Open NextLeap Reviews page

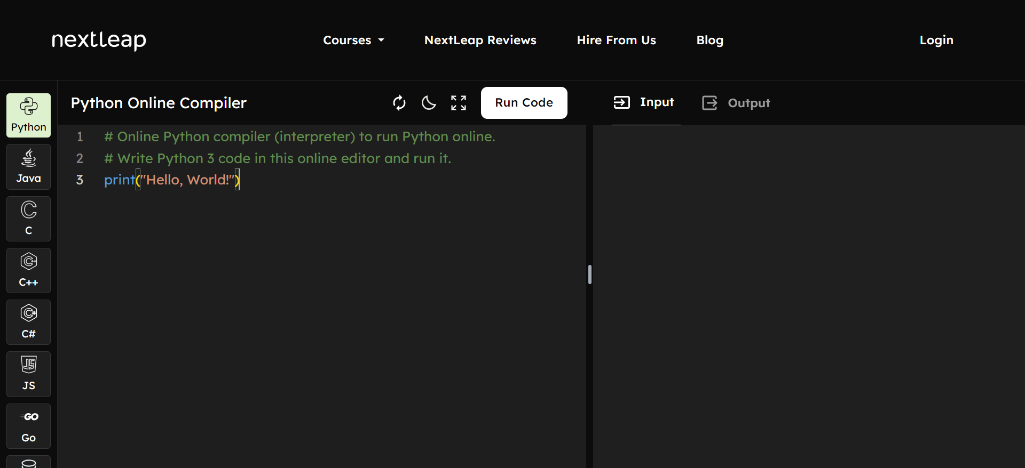click(x=480, y=40)
